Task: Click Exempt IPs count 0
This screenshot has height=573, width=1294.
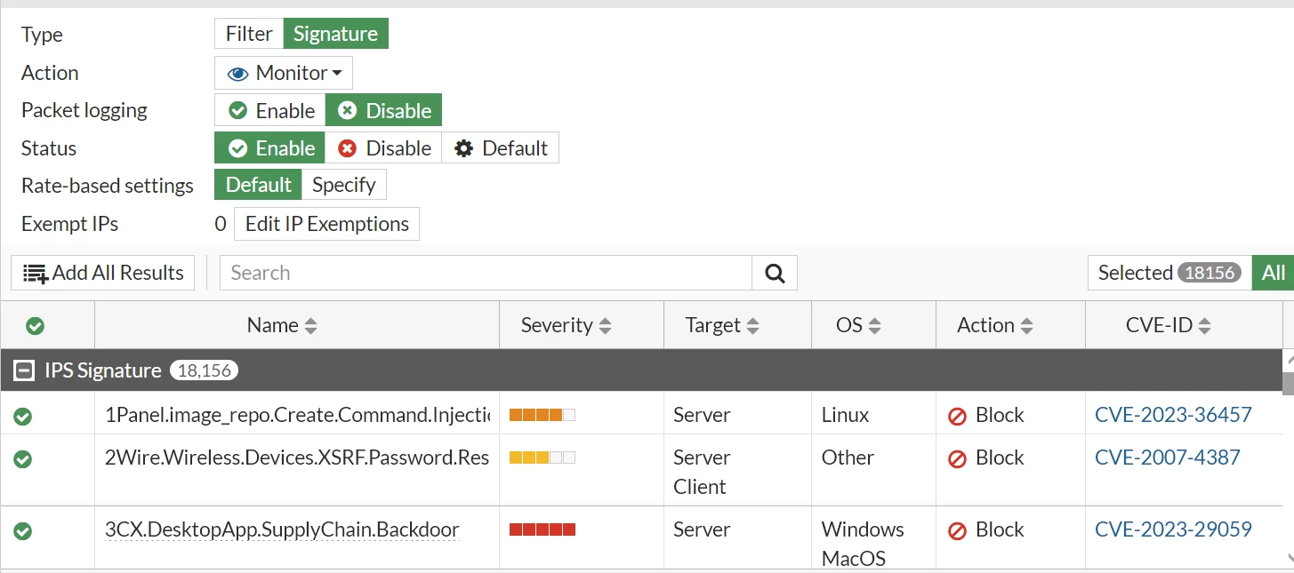Action: 221,224
